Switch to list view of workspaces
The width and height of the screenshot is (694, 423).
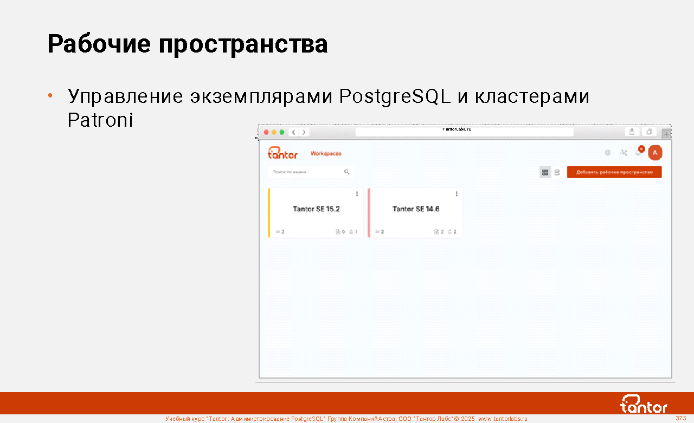coord(557,172)
